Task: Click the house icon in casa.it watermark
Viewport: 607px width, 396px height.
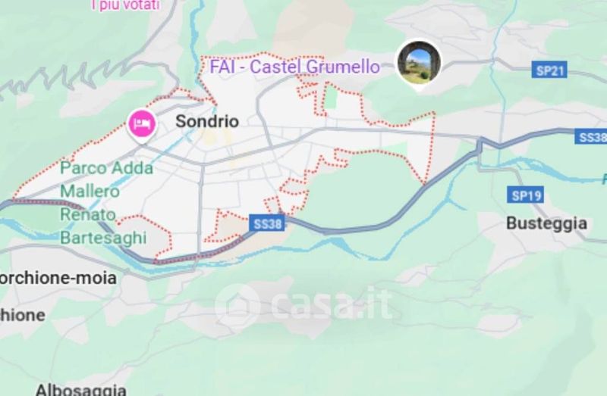Action: pyautogui.click(x=237, y=307)
